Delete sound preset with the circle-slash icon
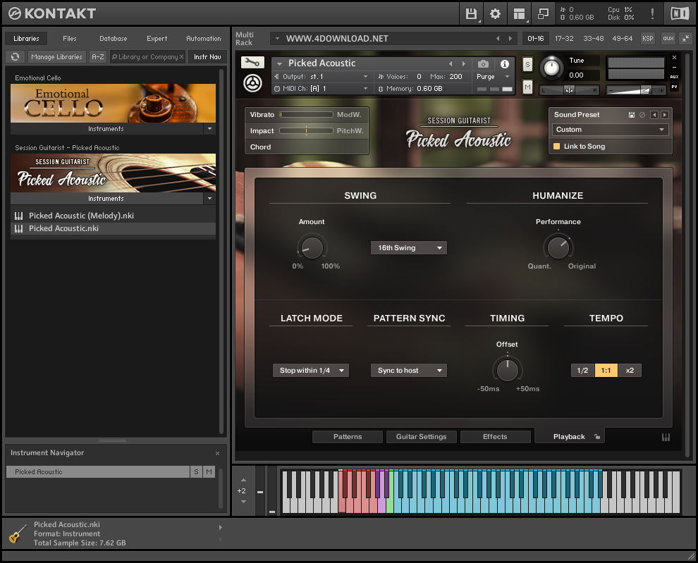Viewport: 698px width, 563px height. [x=642, y=115]
